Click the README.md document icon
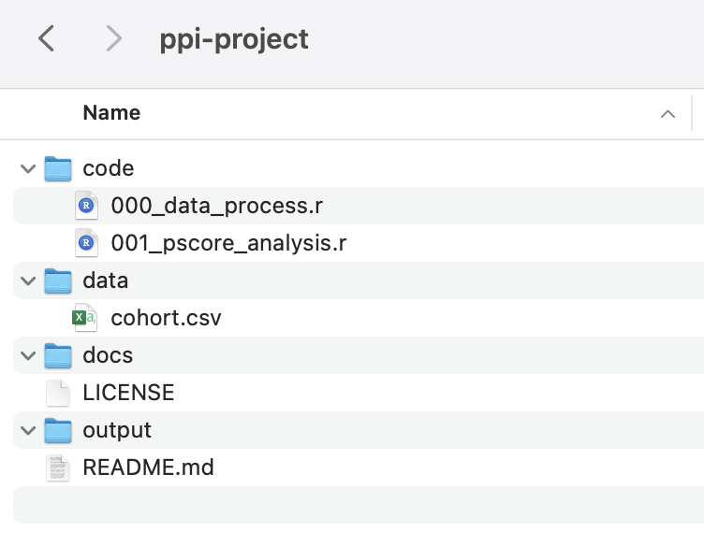 pyautogui.click(x=59, y=467)
